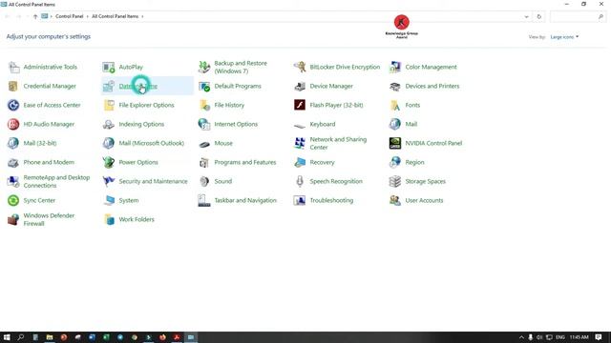
Task: Open the Storage Spaces icon
Action: tap(395, 181)
